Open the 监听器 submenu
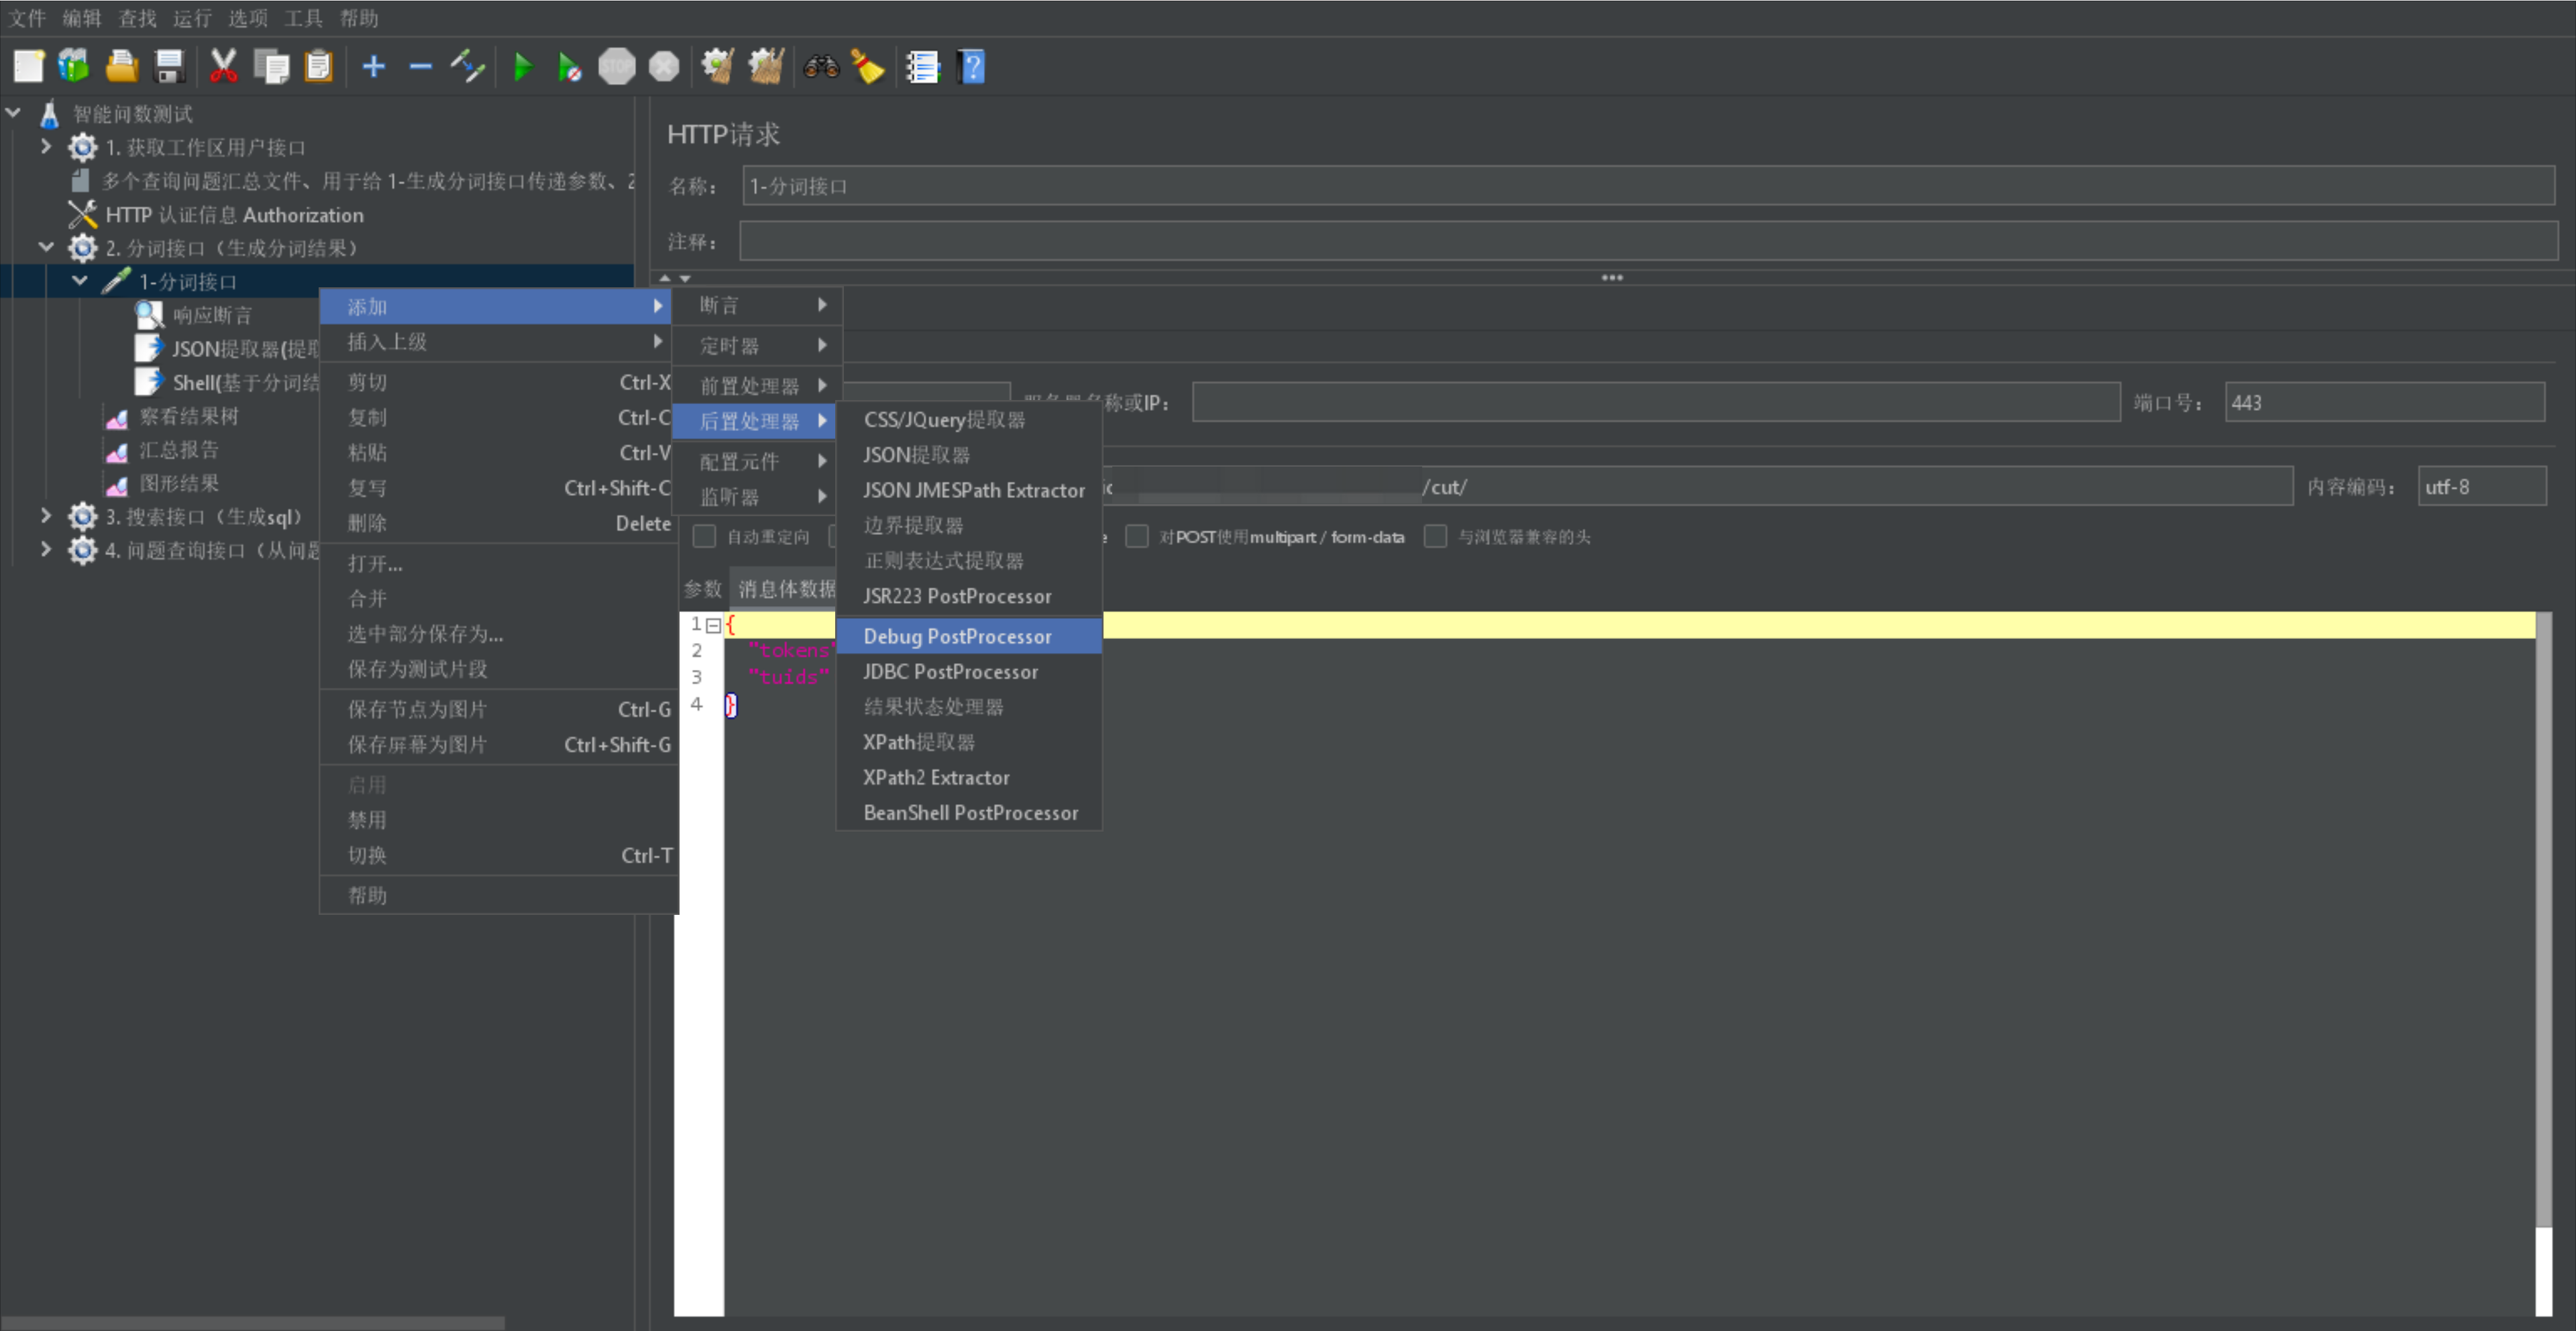Screen dimensions: 2576x1331 [757, 497]
